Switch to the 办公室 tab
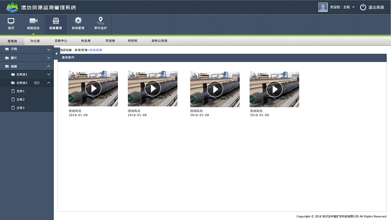The width and height of the screenshot is (391, 220). click(35, 41)
